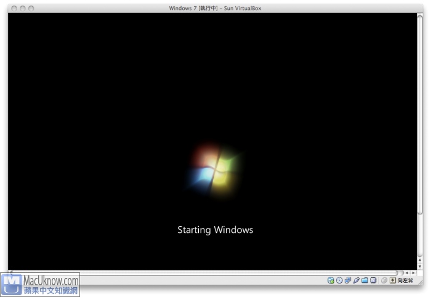
Task: Open the optical CD/DVD drive status icon
Action: point(339,280)
